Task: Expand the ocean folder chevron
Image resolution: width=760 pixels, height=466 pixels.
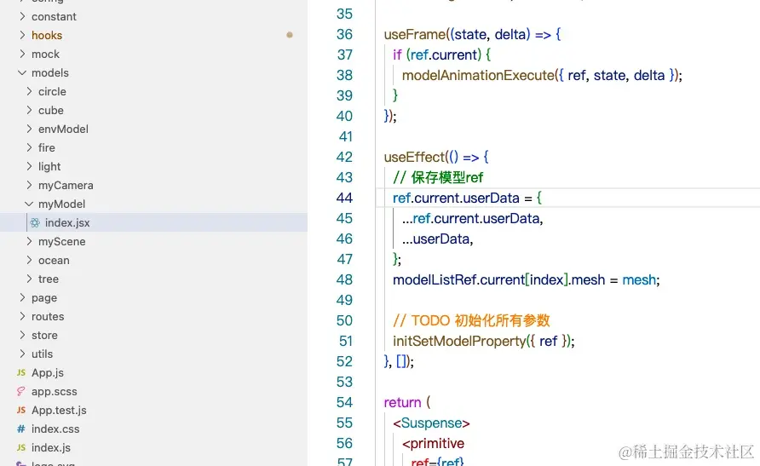Action: click(29, 260)
